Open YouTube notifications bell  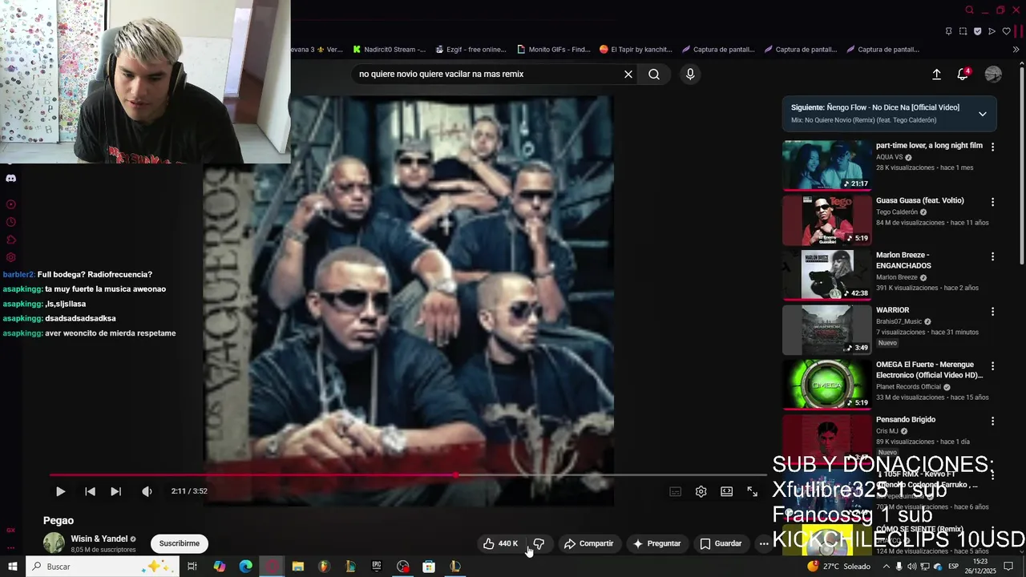963,74
